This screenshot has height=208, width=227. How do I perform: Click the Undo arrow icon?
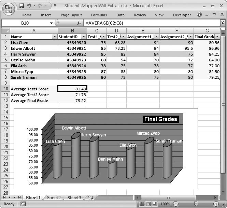(x=29, y=6)
